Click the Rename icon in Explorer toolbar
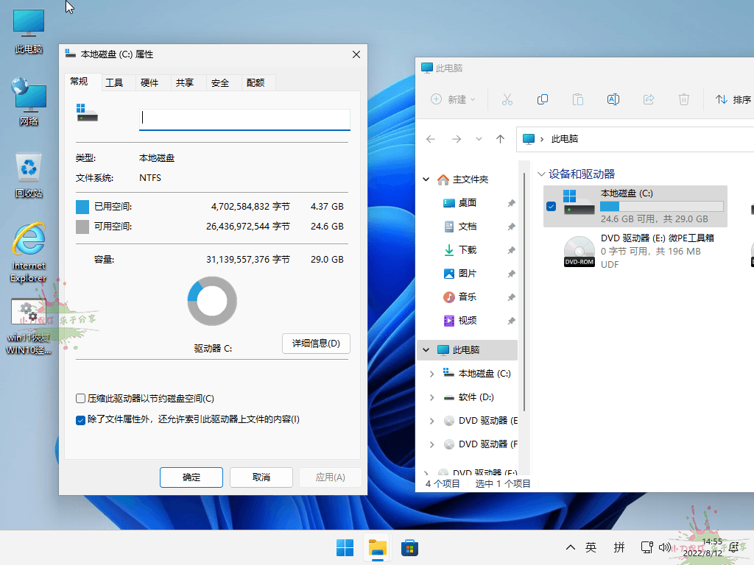The height and width of the screenshot is (565, 754). tap(613, 99)
